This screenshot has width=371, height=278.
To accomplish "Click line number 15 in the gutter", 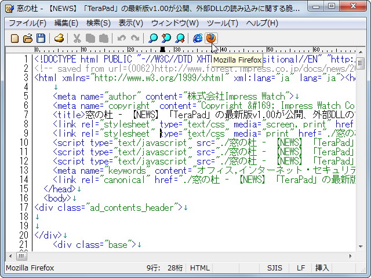I will click(x=24, y=189).
